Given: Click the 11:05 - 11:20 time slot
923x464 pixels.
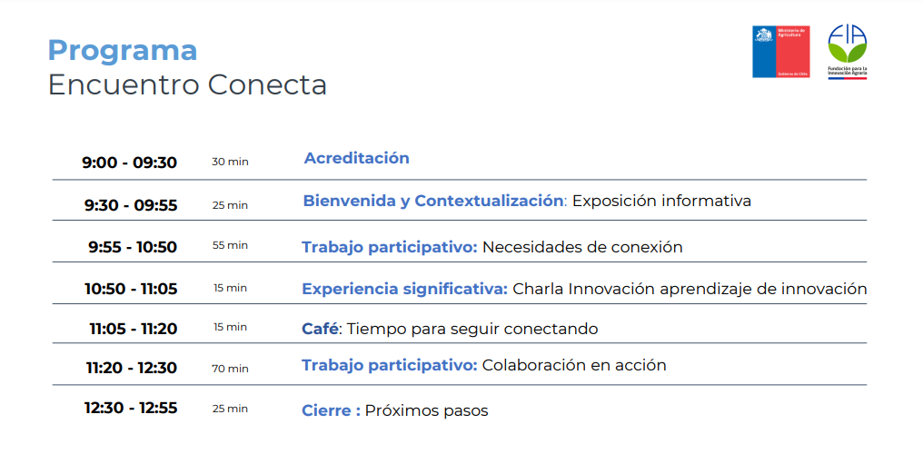Looking at the screenshot, I should 133,329.
